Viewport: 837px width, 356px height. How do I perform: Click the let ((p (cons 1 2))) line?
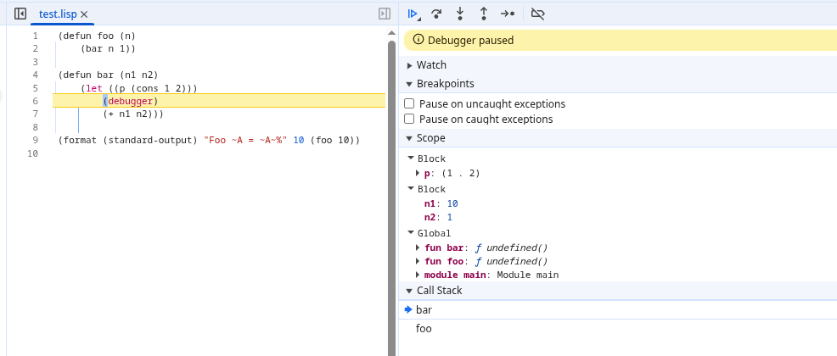[139, 88]
